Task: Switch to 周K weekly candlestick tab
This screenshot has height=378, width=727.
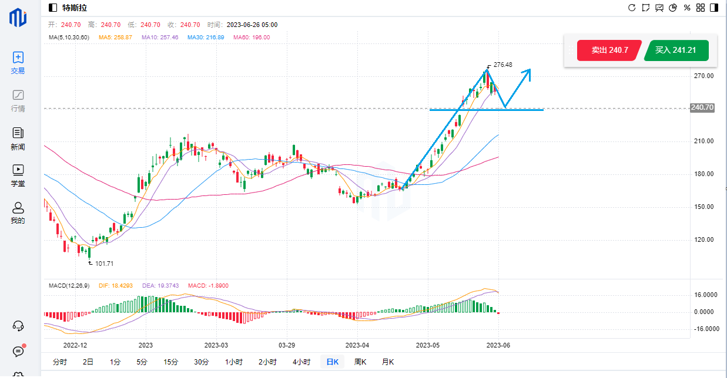Action: click(360, 362)
